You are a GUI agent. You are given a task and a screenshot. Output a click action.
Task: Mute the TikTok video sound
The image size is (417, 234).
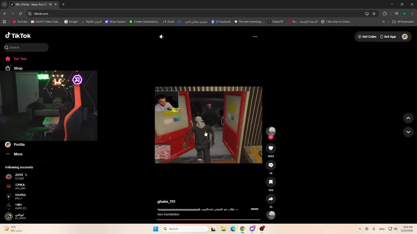click(x=161, y=37)
